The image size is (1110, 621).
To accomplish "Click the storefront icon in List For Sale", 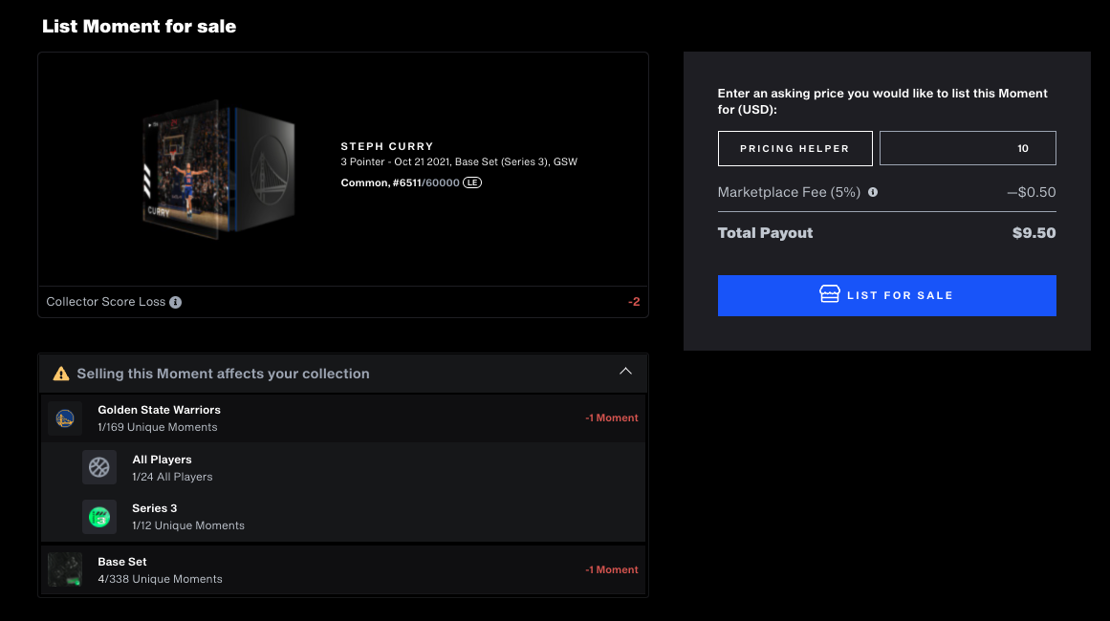I will [830, 294].
